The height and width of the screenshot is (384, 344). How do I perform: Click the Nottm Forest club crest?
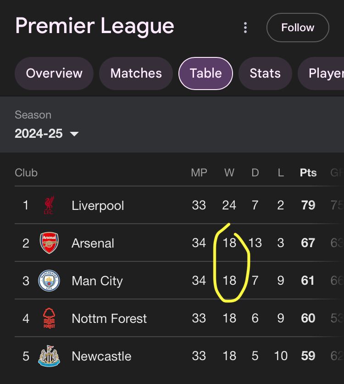pos(49,318)
